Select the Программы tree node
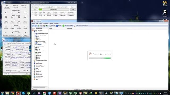170x95 pixels. 38,73
